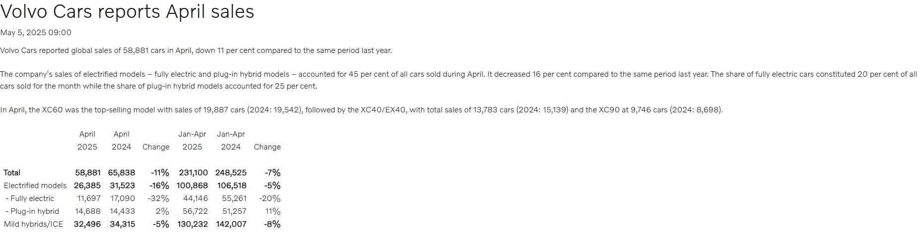Click the Fully electric row label
This screenshot has width=922, height=246.
click(x=30, y=198)
